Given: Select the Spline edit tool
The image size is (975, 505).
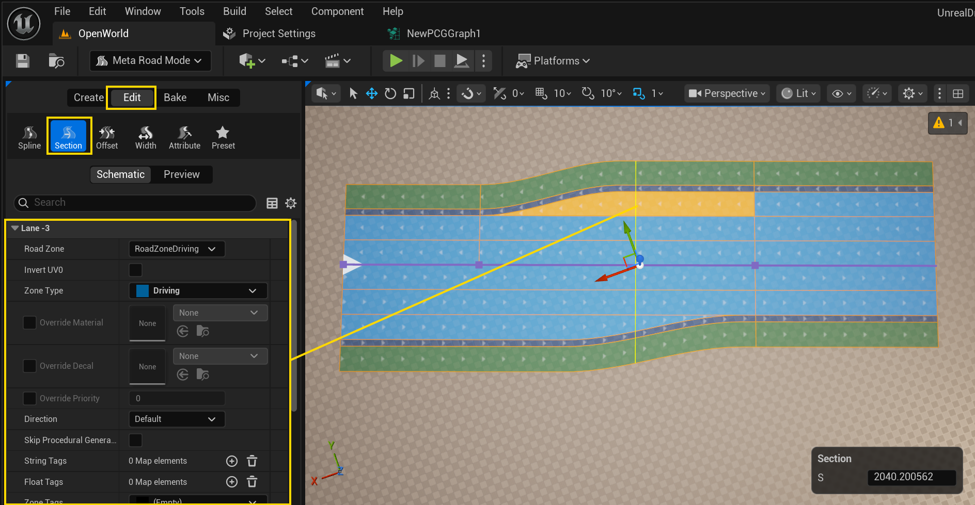Looking at the screenshot, I should [x=29, y=138].
